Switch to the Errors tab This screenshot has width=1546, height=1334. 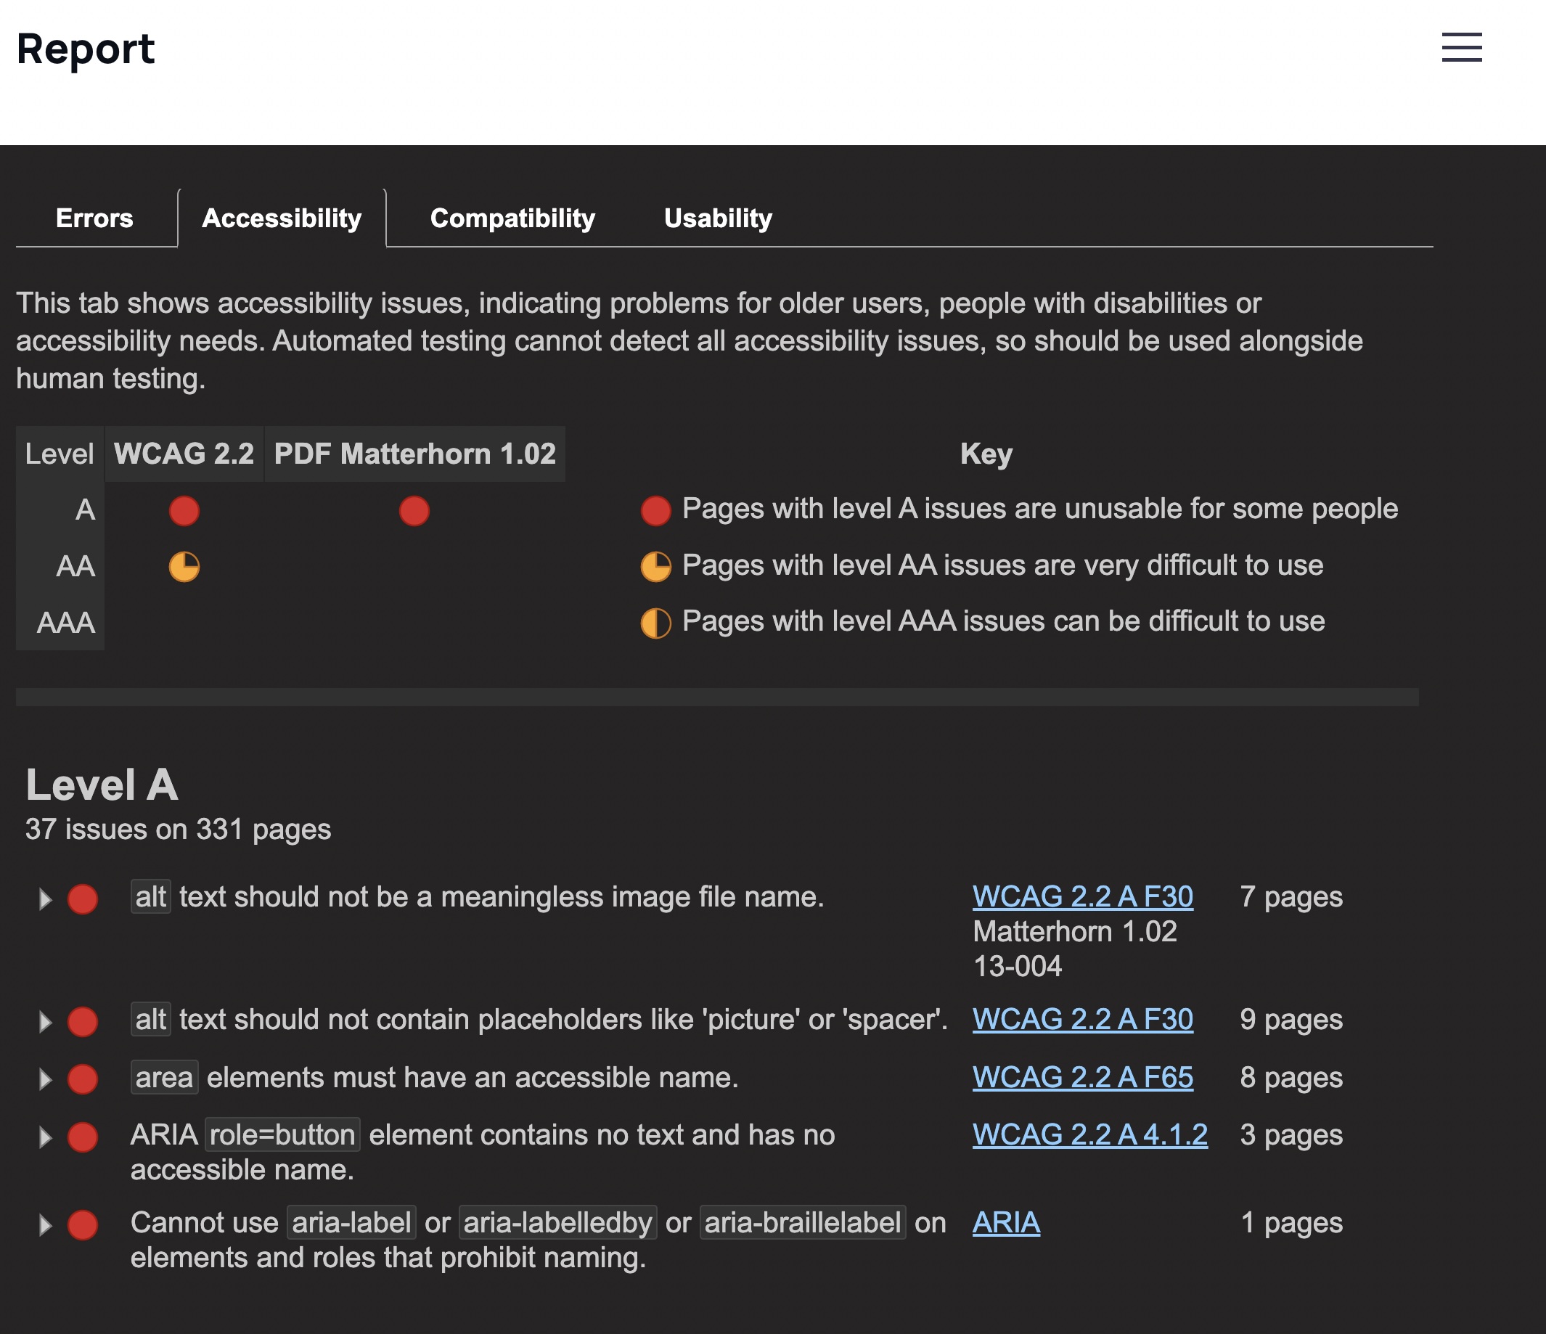(x=95, y=218)
